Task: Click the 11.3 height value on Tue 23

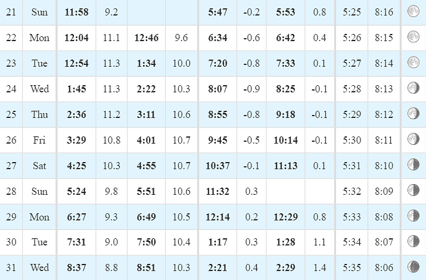Action: pos(111,63)
